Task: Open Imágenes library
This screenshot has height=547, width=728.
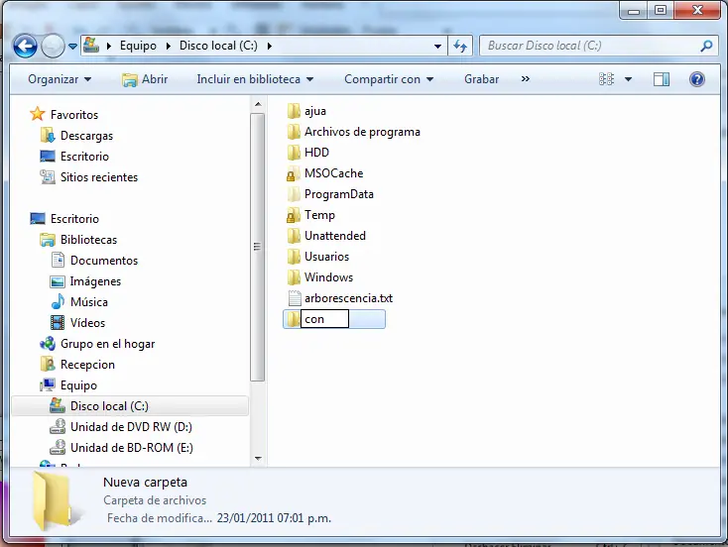Action: coord(95,281)
